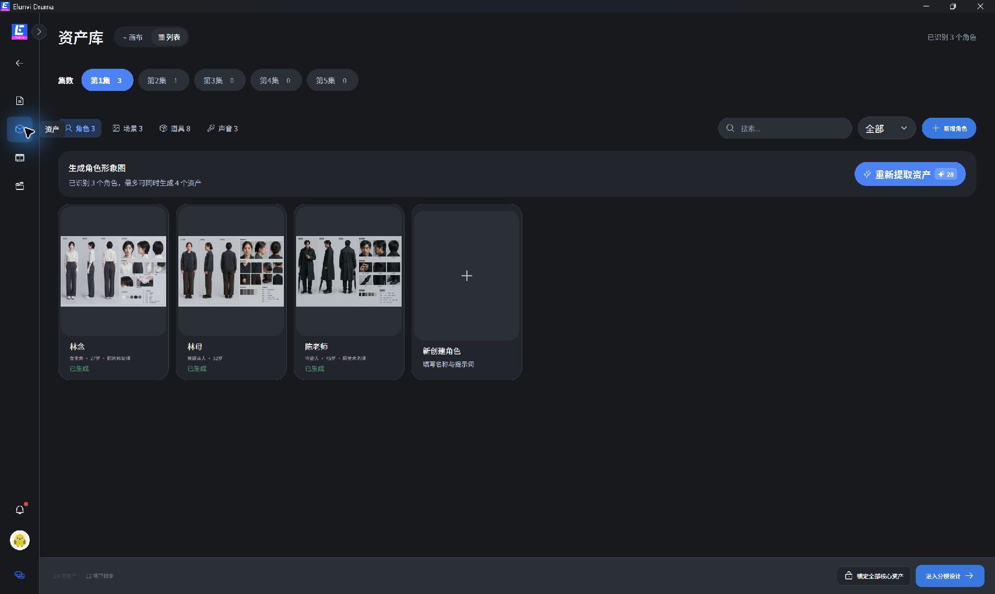The image size is (995, 594).
Task: Expand the sidebar with the chevron arrow
Action: (x=39, y=32)
